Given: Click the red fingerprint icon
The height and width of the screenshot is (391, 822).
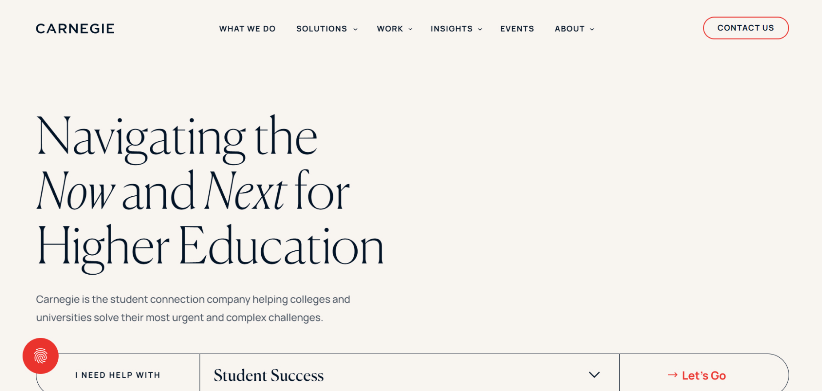Looking at the screenshot, I should pyautogui.click(x=40, y=356).
